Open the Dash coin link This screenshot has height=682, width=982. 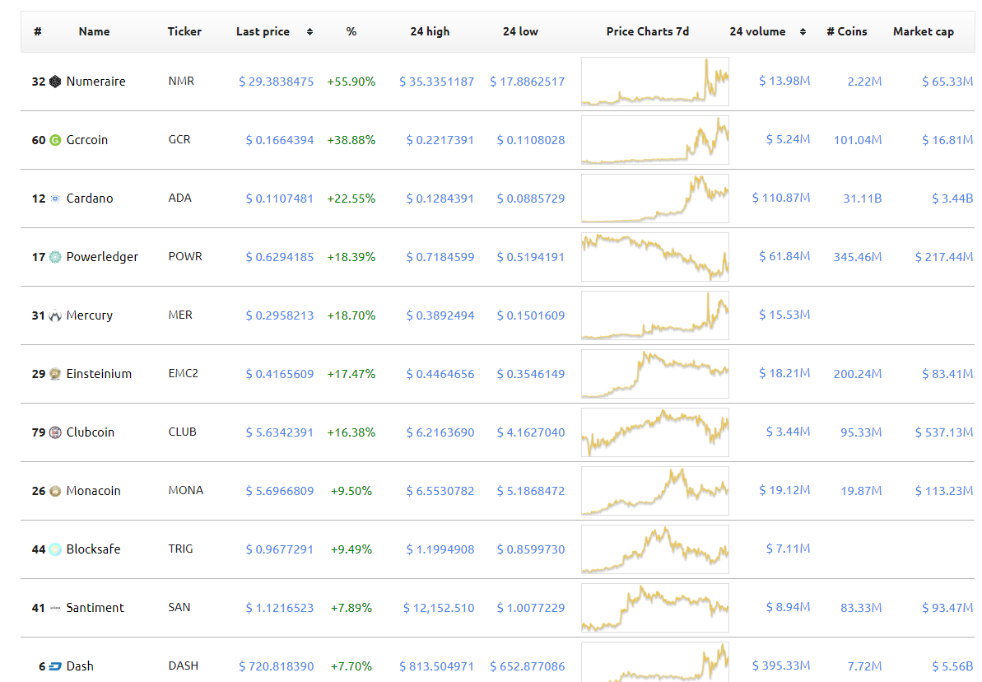click(80, 666)
